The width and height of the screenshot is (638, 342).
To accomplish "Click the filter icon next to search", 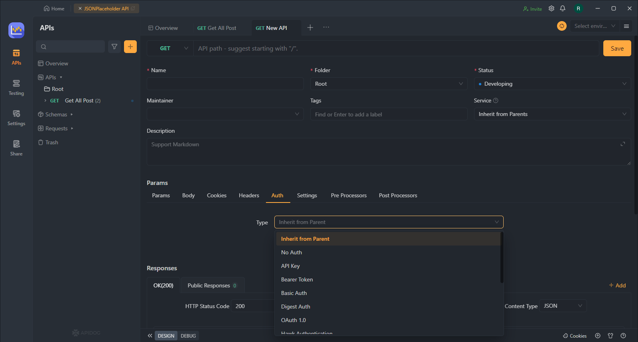I will pos(114,47).
